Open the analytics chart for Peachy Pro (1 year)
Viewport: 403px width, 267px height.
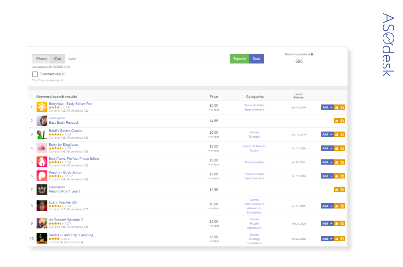pyautogui.click(x=337, y=189)
